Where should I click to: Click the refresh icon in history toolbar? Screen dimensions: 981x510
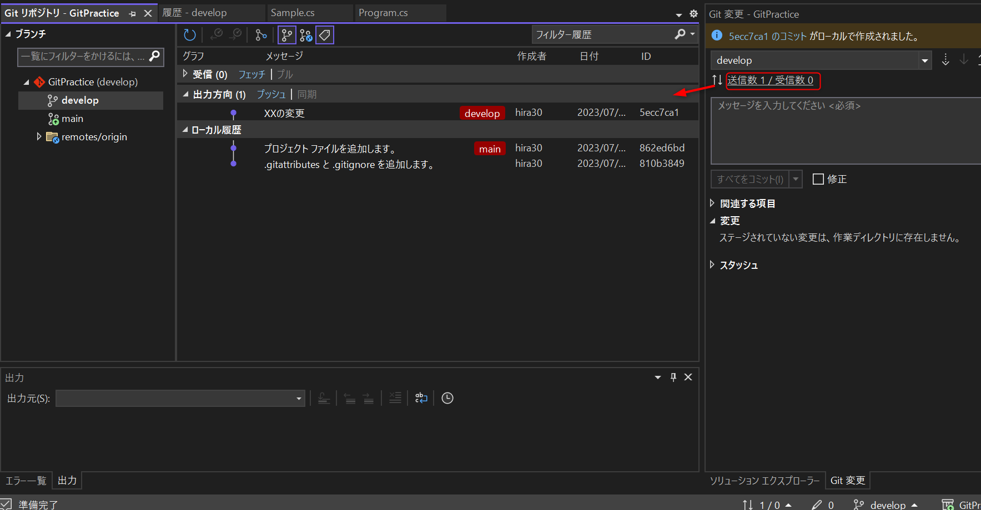190,35
